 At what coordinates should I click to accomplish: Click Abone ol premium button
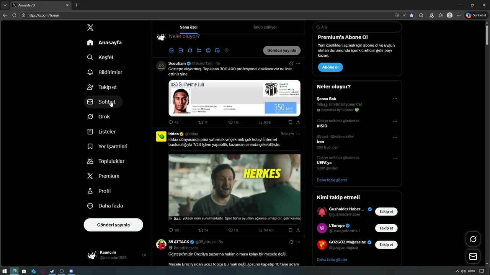coord(330,67)
